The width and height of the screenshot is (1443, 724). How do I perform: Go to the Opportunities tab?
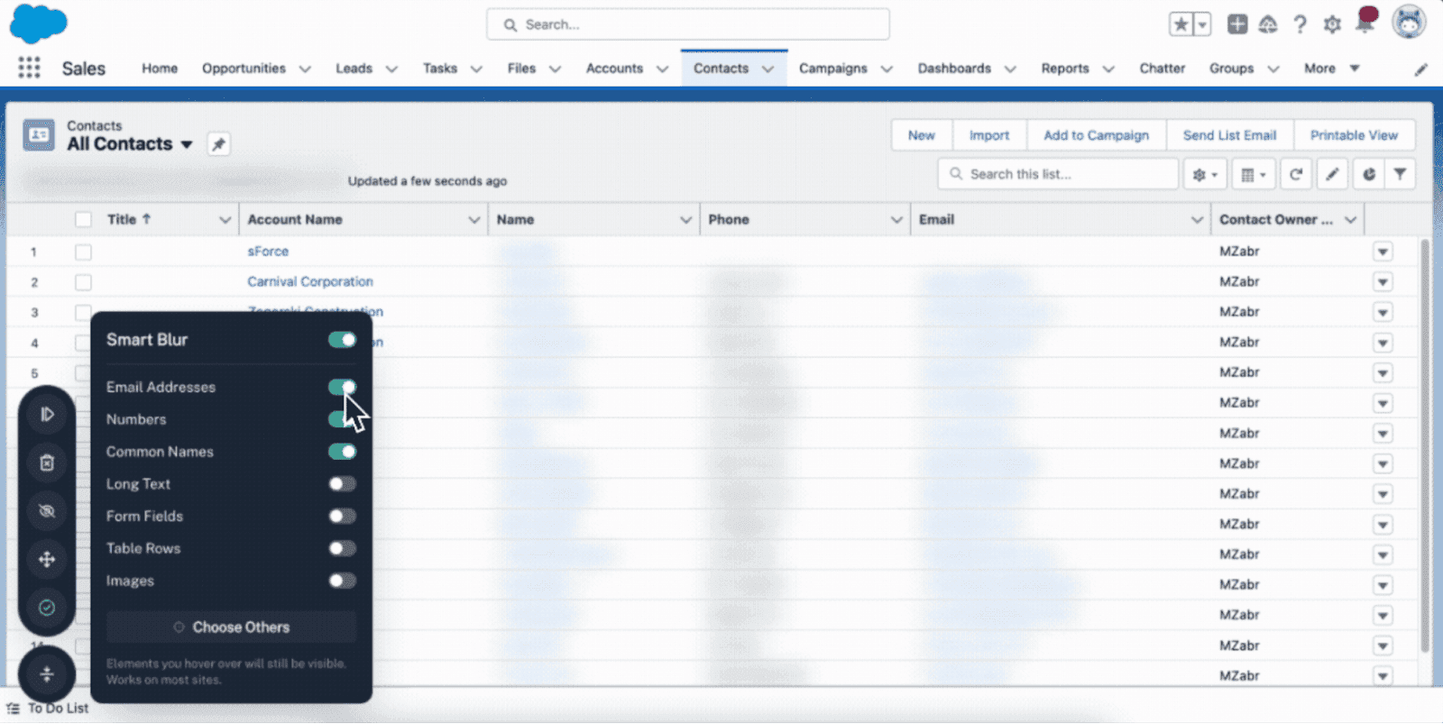point(244,69)
